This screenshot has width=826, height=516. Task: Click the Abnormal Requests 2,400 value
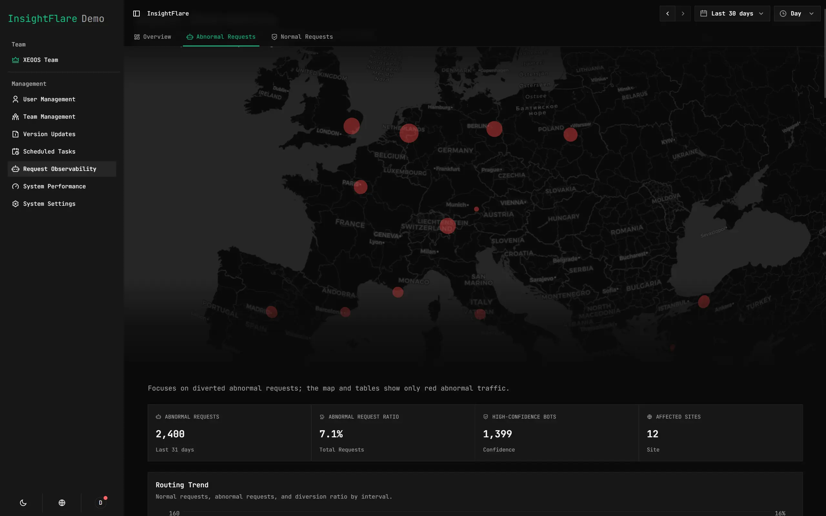170,434
